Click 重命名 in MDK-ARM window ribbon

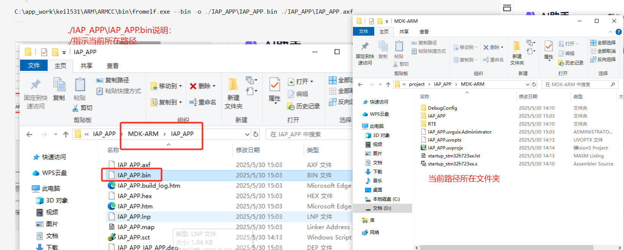pos(493,60)
